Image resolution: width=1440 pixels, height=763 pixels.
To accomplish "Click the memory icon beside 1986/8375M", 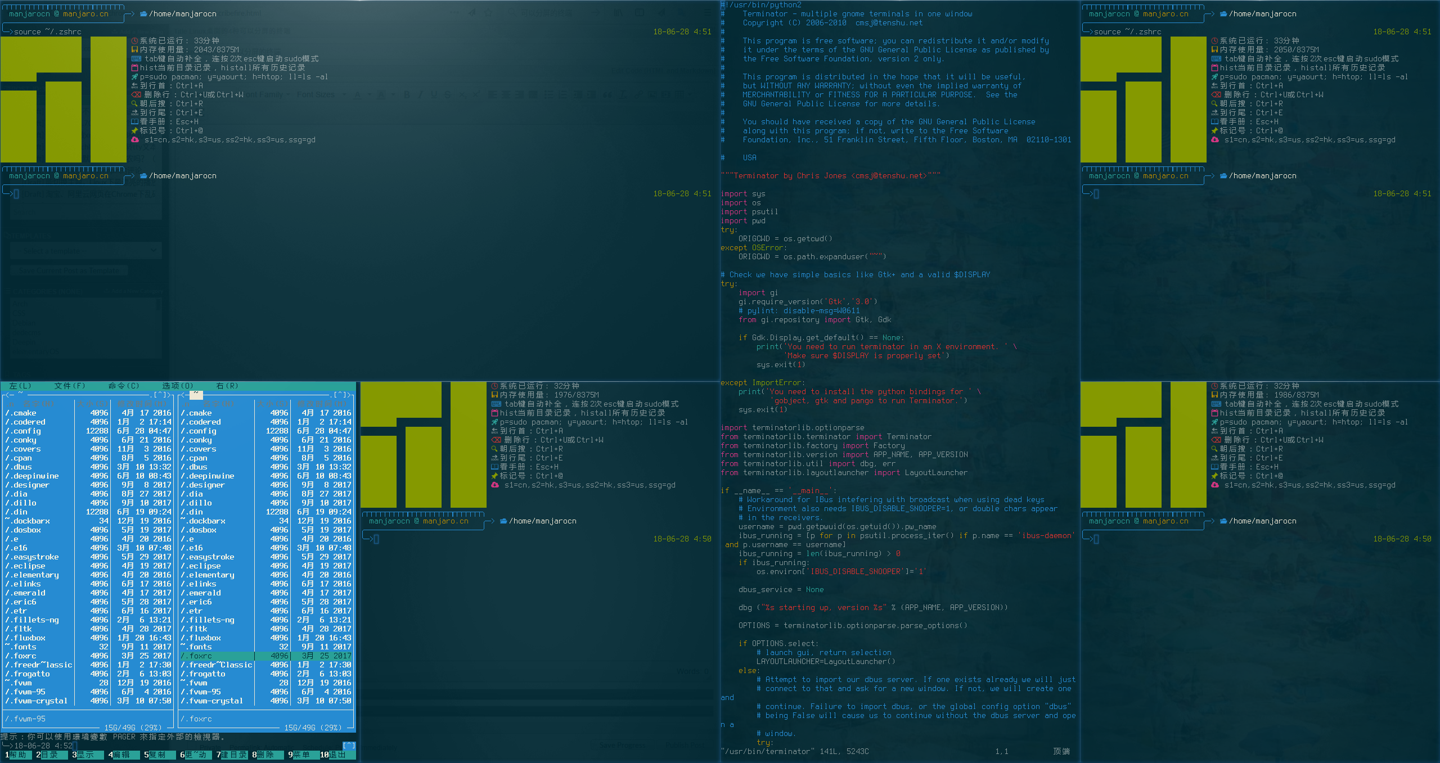I will (1215, 395).
